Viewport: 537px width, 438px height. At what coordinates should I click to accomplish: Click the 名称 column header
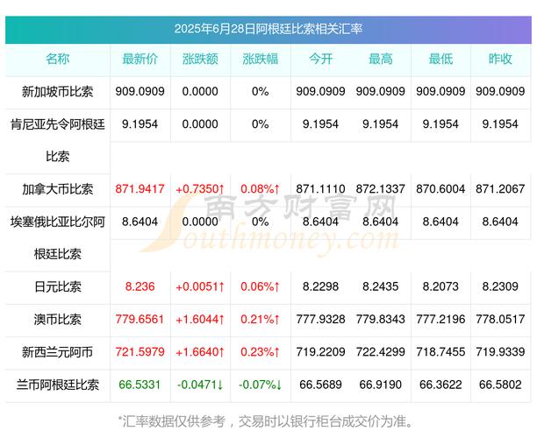(58, 59)
